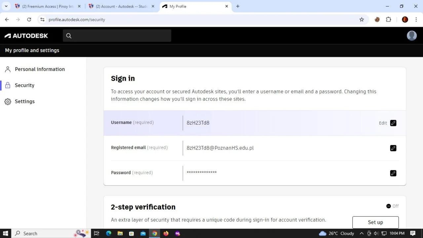Screen dimensions: 423x238
Task: Open Task View on taskbar
Action: [x=96, y=233]
